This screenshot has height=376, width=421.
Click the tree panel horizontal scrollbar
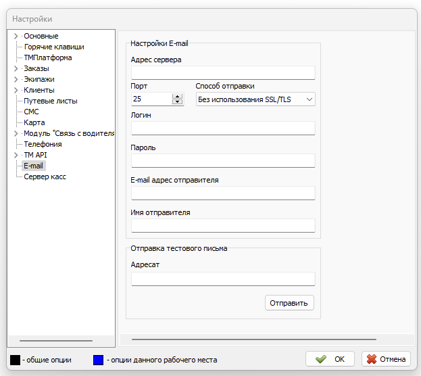pyautogui.click(x=56, y=341)
